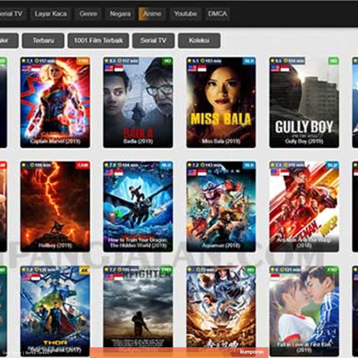Click the country flags on Gully Boy card
The height and width of the screenshot is (358, 358).
coord(280,68)
